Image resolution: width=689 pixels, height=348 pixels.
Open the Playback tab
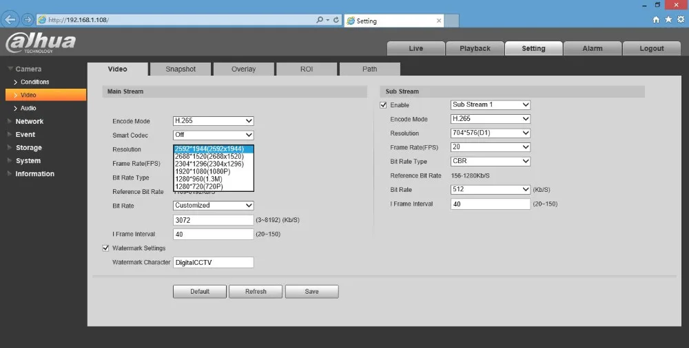point(475,49)
